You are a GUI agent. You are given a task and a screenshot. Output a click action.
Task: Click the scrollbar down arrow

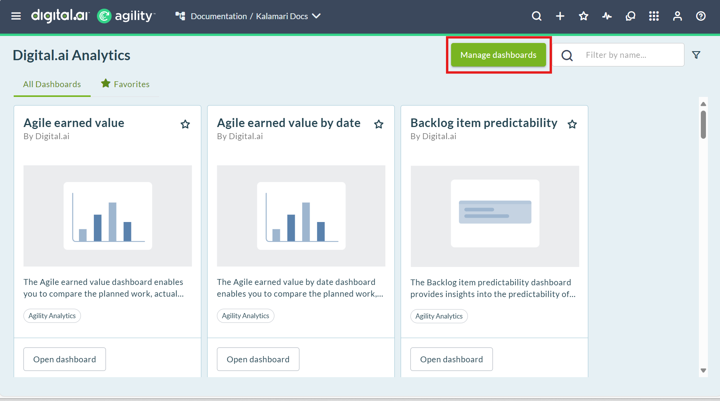(703, 370)
